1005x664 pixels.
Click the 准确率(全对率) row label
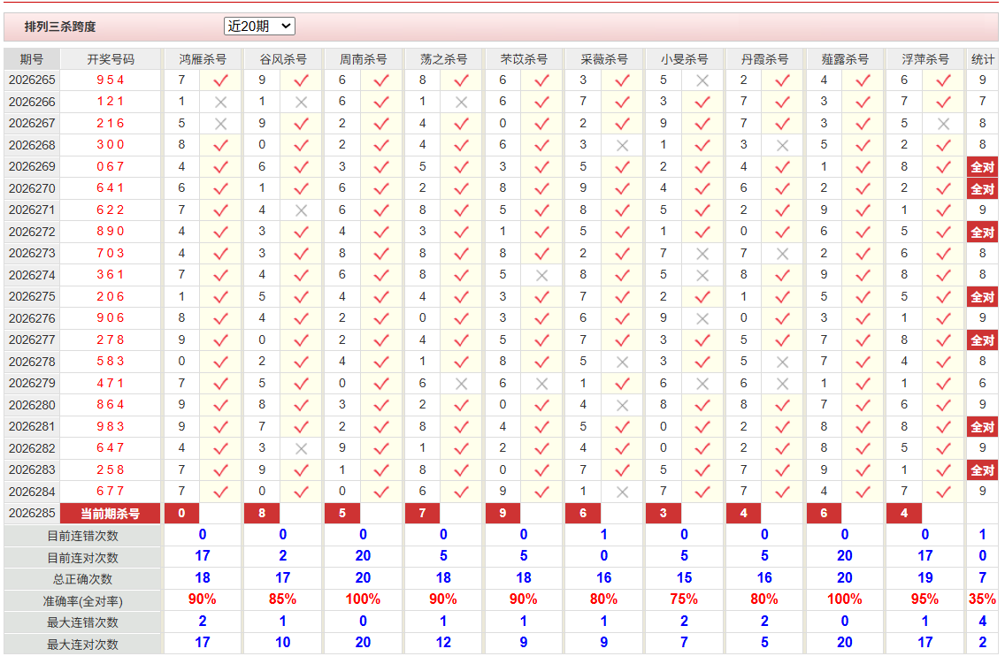[82, 600]
